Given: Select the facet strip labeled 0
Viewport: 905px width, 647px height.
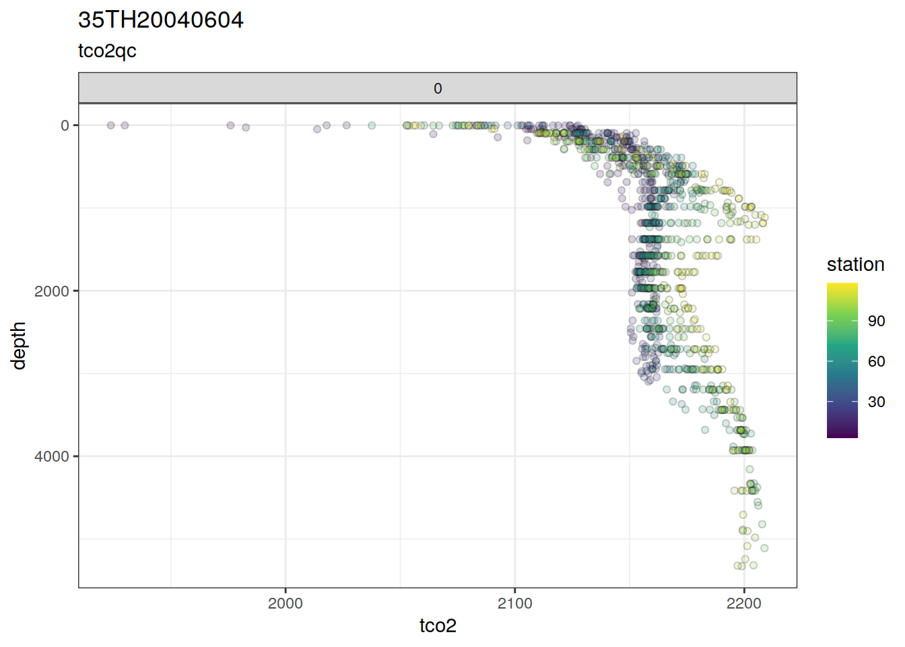Looking at the screenshot, I should (x=438, y=88).
